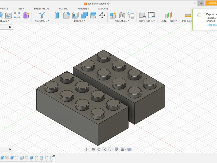The height and width of the screenshot is (163, 217).
Task: Open the Zoom options dropdown arrow
Action: click(x=113, y=149)
